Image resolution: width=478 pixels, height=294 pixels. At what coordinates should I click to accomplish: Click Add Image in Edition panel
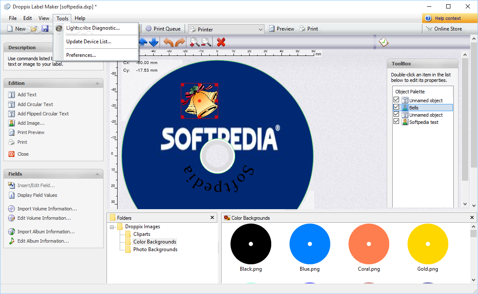point(26,123)
